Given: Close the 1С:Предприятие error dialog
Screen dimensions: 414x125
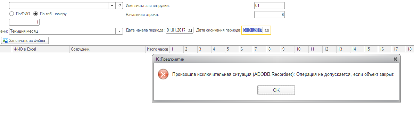Looking at the screenshot, I should (395, 59).
